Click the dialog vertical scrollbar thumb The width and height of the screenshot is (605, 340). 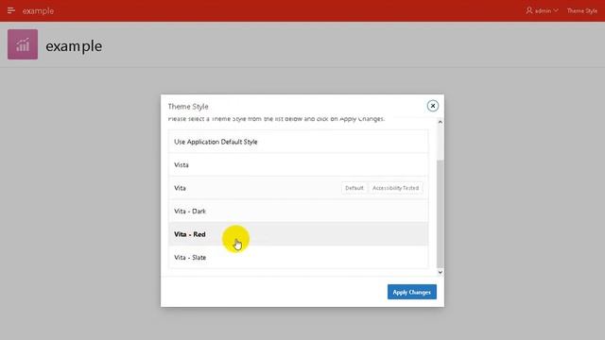click(x=440, y=213)
